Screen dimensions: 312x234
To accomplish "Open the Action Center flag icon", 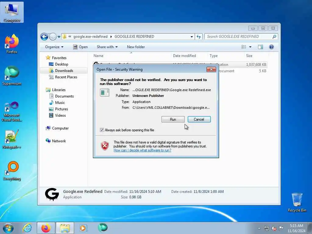I will click(x=281, y=228).
